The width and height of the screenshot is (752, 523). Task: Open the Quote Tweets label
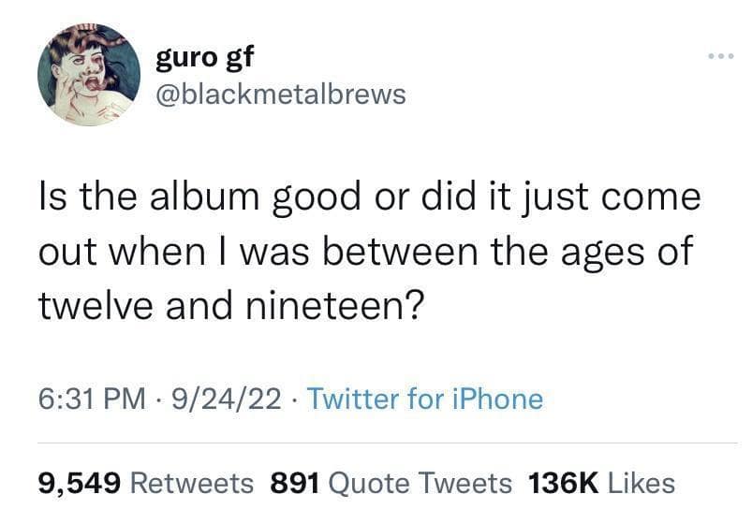(421, 483)
